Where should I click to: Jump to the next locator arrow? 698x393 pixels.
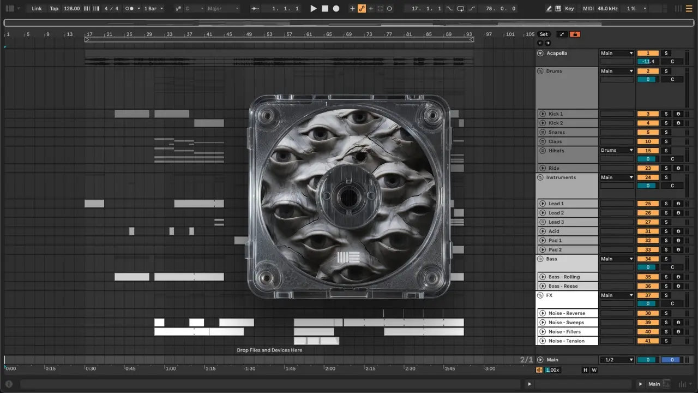548,43
